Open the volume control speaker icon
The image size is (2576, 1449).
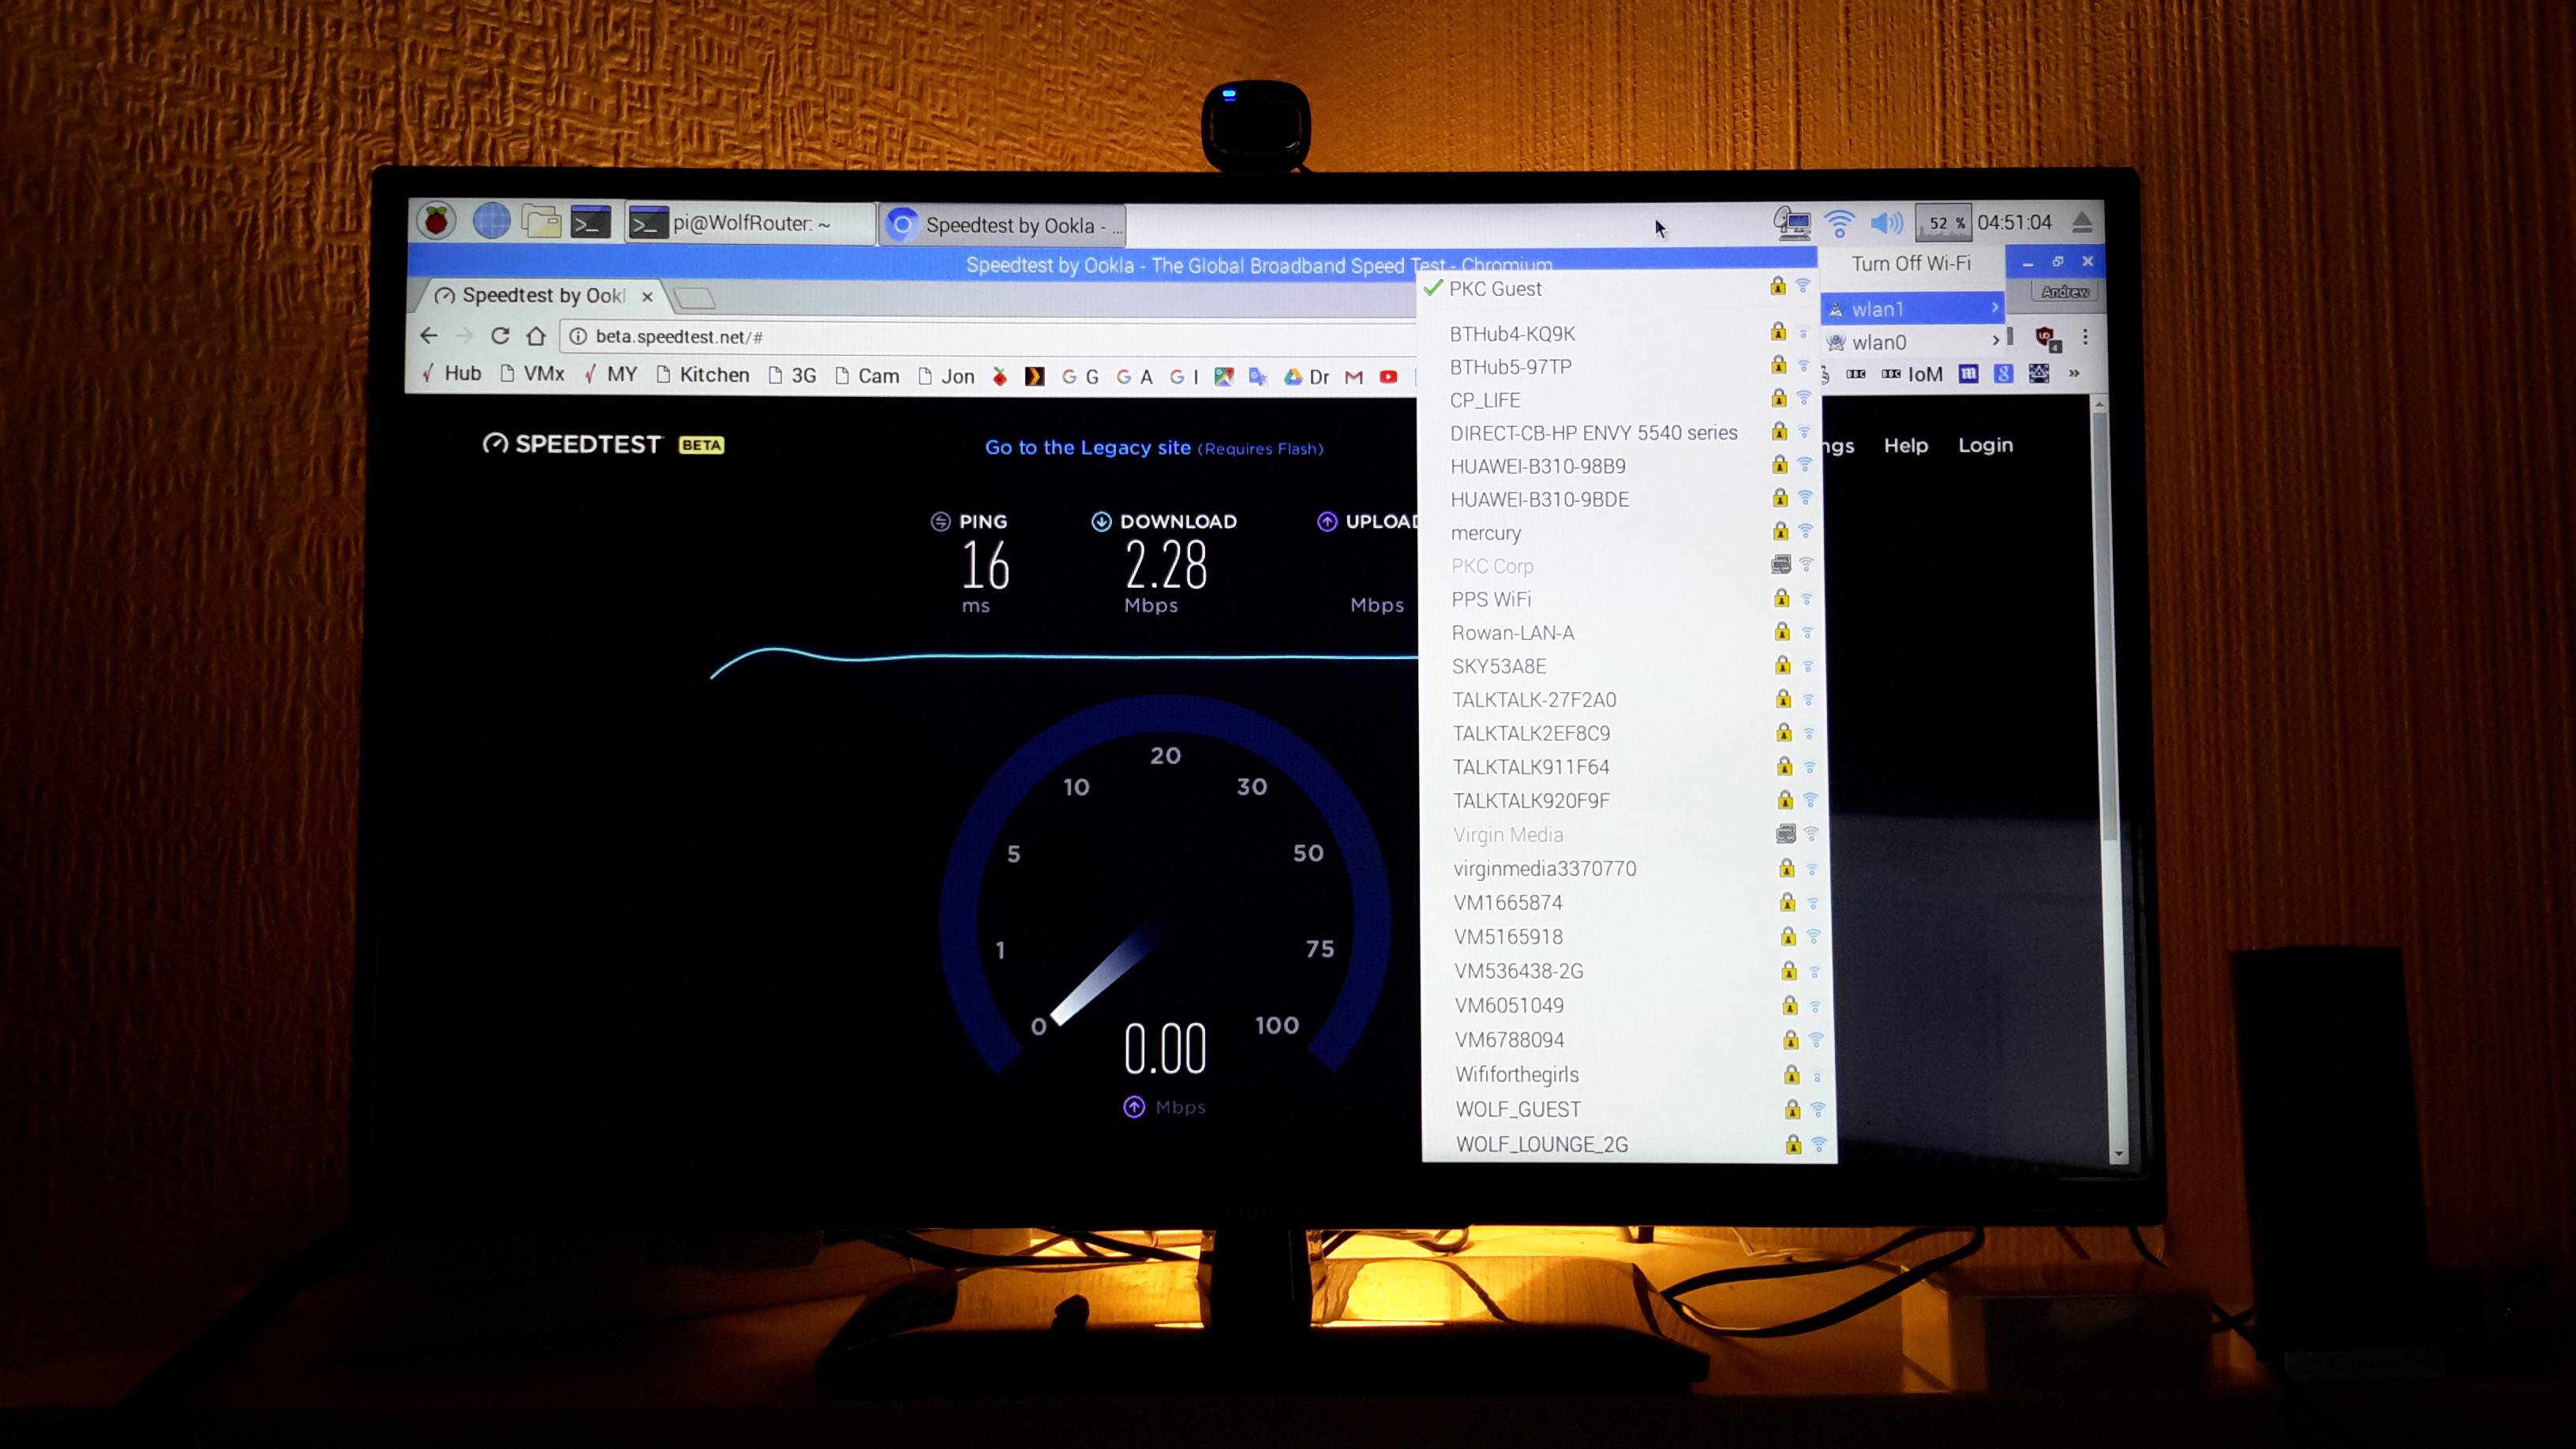coord(1887,223)
